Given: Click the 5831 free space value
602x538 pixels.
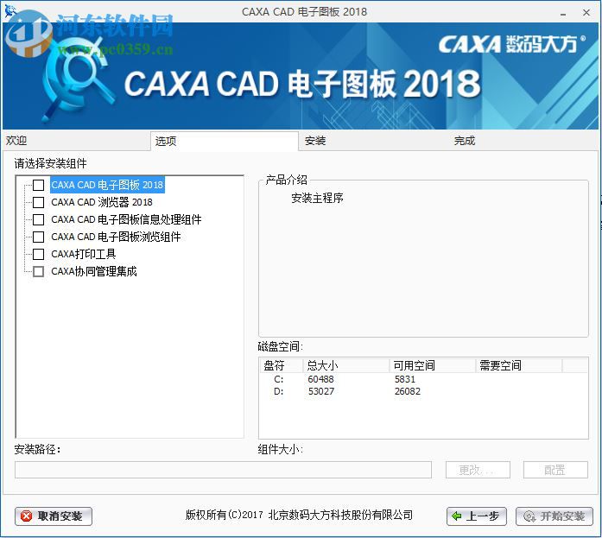Looking at the screenshot, I should click(405, 379).
